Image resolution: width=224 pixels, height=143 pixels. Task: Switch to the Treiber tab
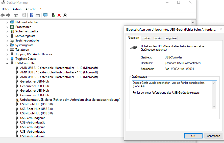[x=146, y=38]
